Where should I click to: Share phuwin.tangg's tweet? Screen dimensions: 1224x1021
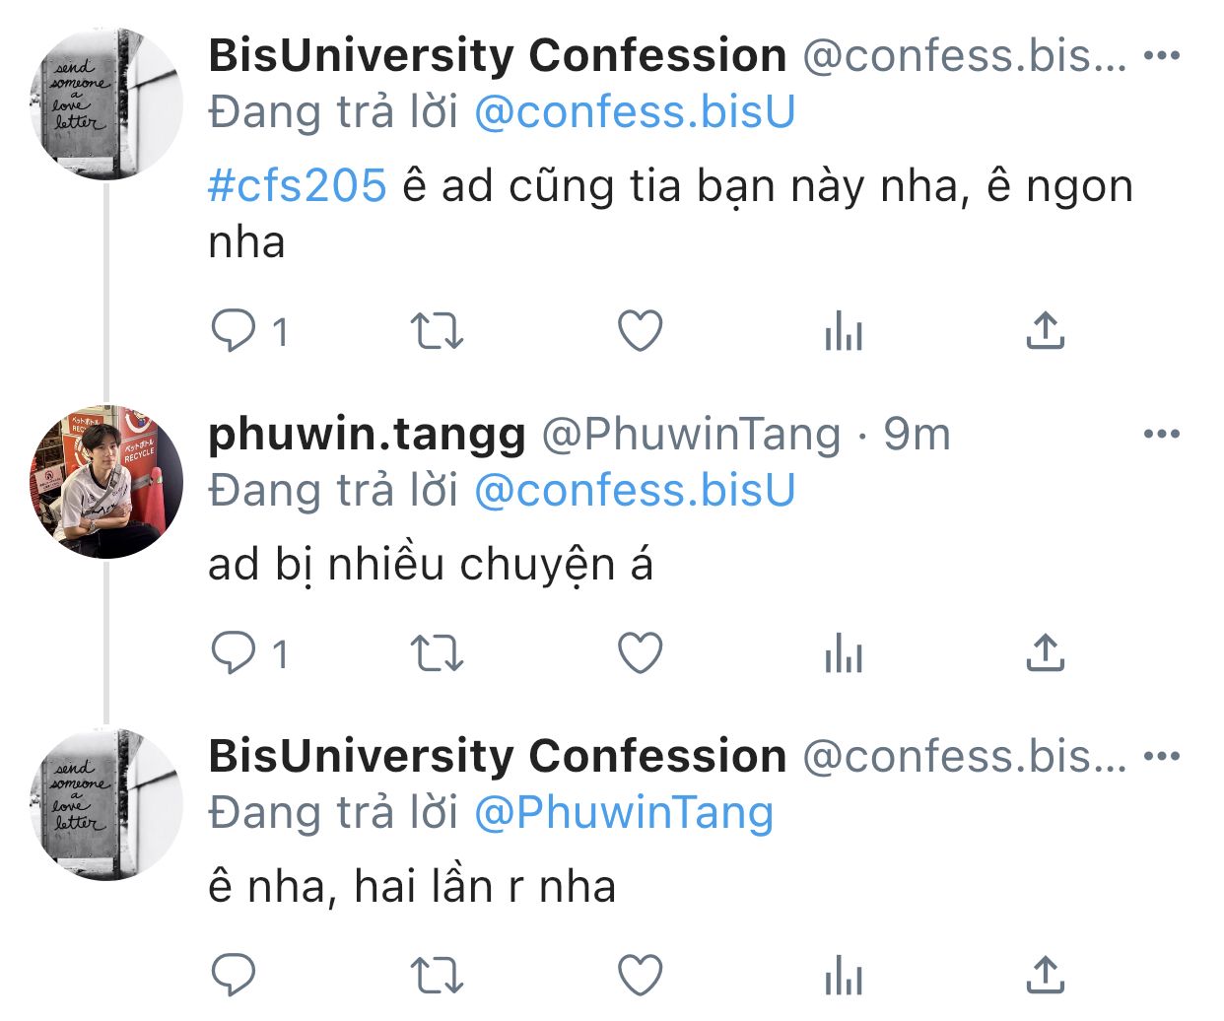[x=1045, y=652]
